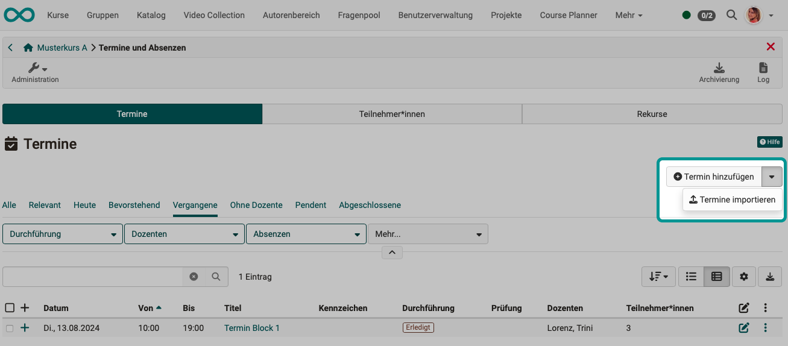
Task: Expand the Durchführung filter dropdown
Action: pyautogui.click(x=63, y=234)
